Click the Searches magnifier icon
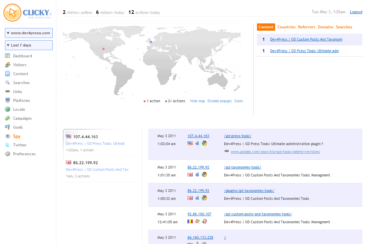 (8, 82)
